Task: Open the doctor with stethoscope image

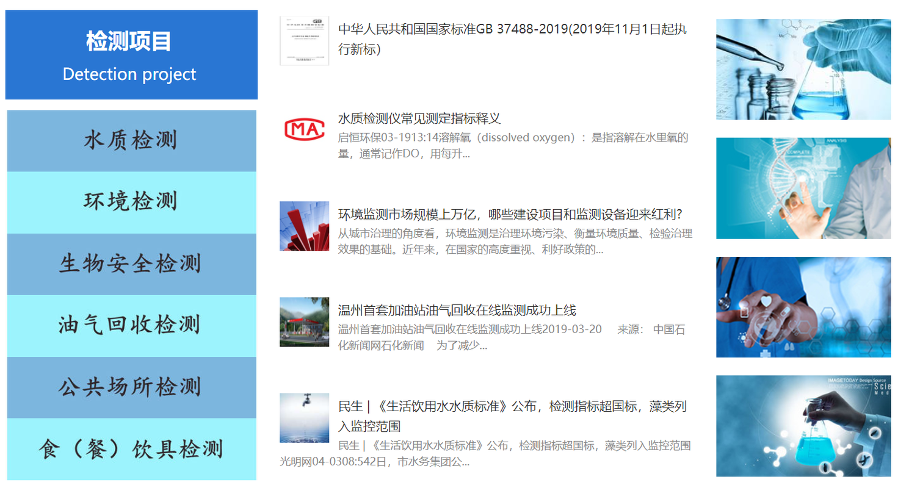Action: [x=803, y=307]
